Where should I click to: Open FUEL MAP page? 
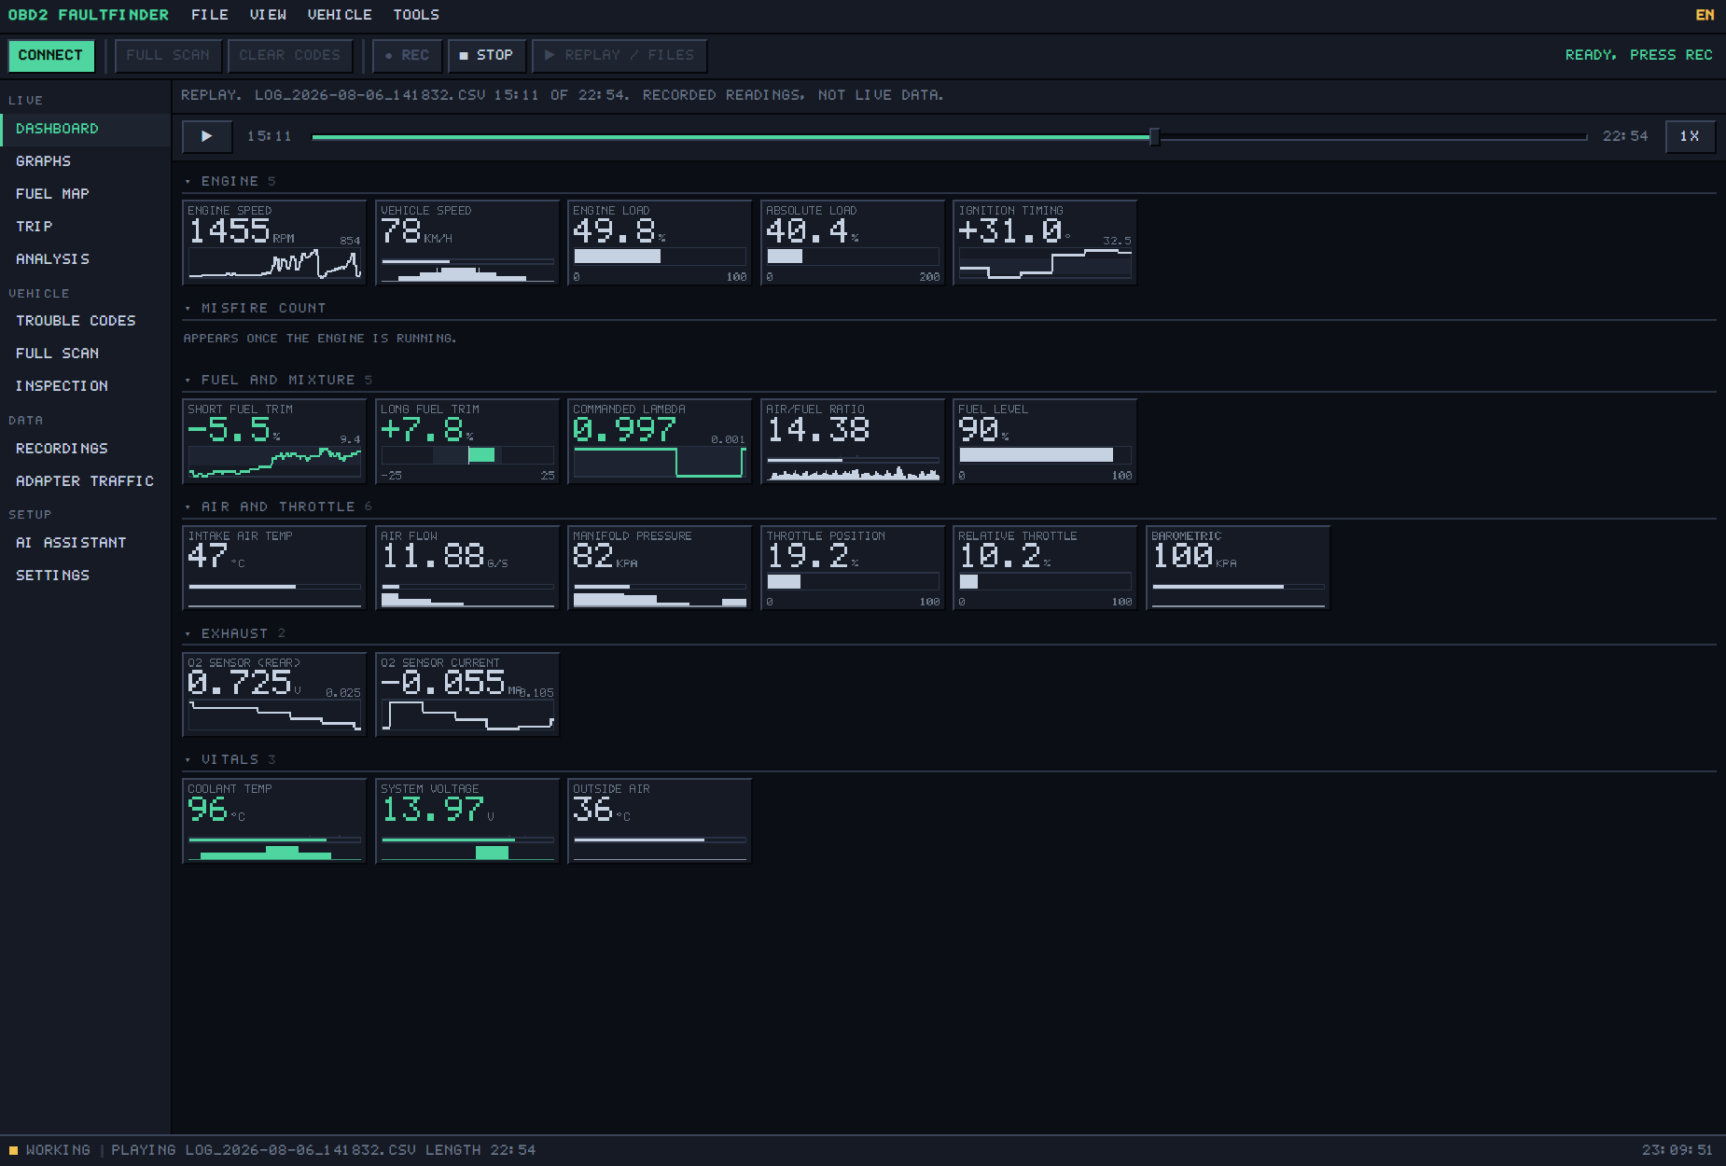coord(85,194)
